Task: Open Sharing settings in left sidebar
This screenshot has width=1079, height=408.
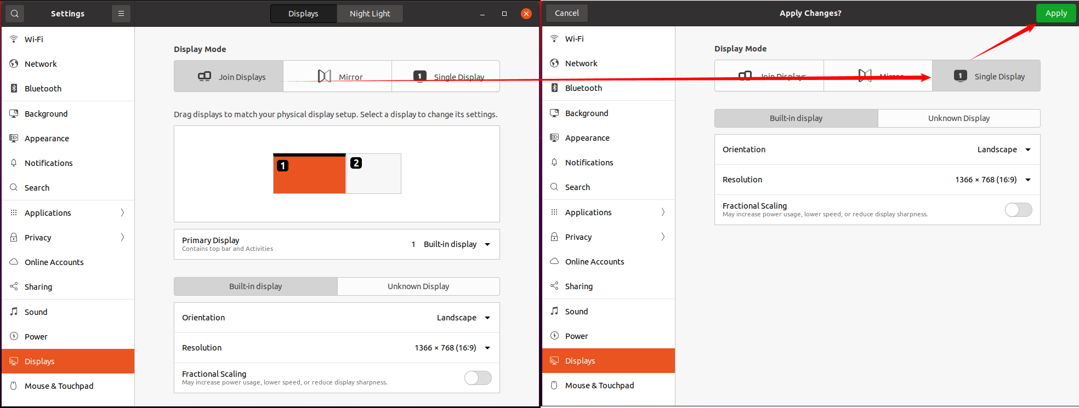Action: tap(68, 287)
